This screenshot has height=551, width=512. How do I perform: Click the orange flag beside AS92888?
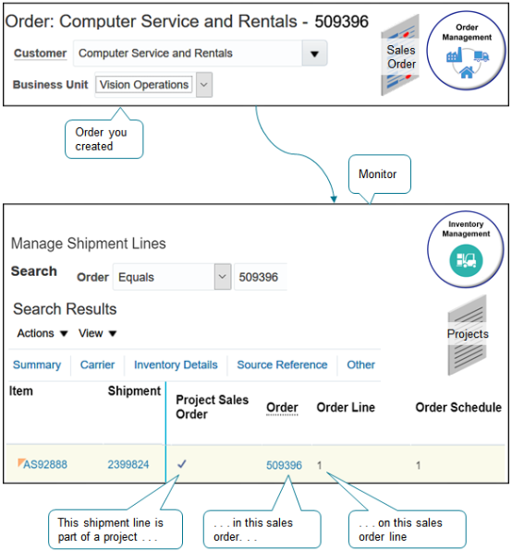point(21,462)
